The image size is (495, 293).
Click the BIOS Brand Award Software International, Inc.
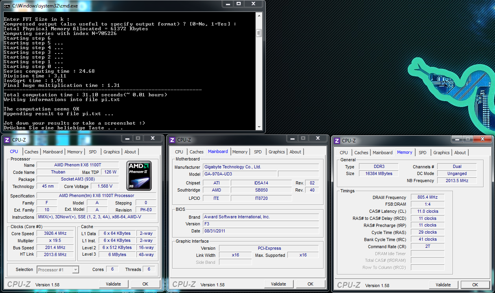click(x=261, y=217)
